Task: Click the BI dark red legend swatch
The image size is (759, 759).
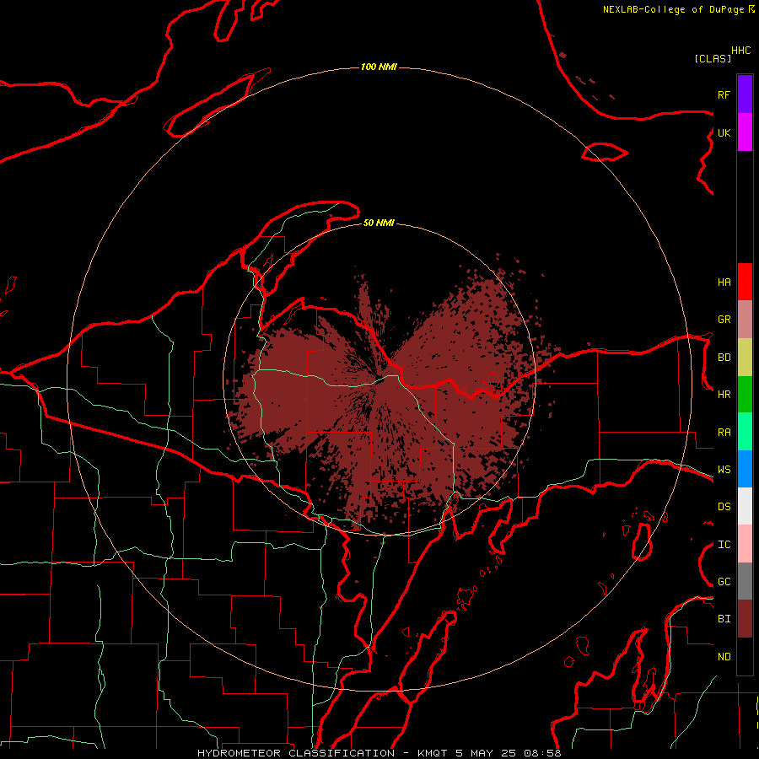Action: click(x=745, y=619)
